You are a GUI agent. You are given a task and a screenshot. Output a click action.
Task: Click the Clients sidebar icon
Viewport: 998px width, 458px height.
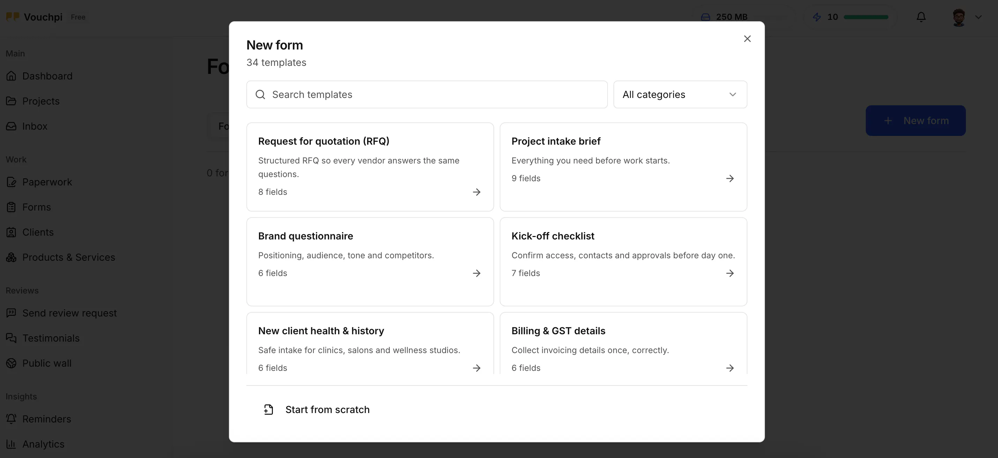pyautogui.click(x=11, y=232)
